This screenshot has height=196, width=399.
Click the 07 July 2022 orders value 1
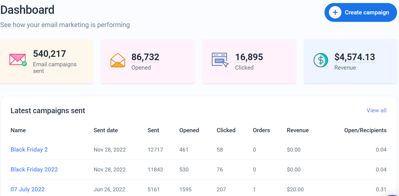point(254,189)
